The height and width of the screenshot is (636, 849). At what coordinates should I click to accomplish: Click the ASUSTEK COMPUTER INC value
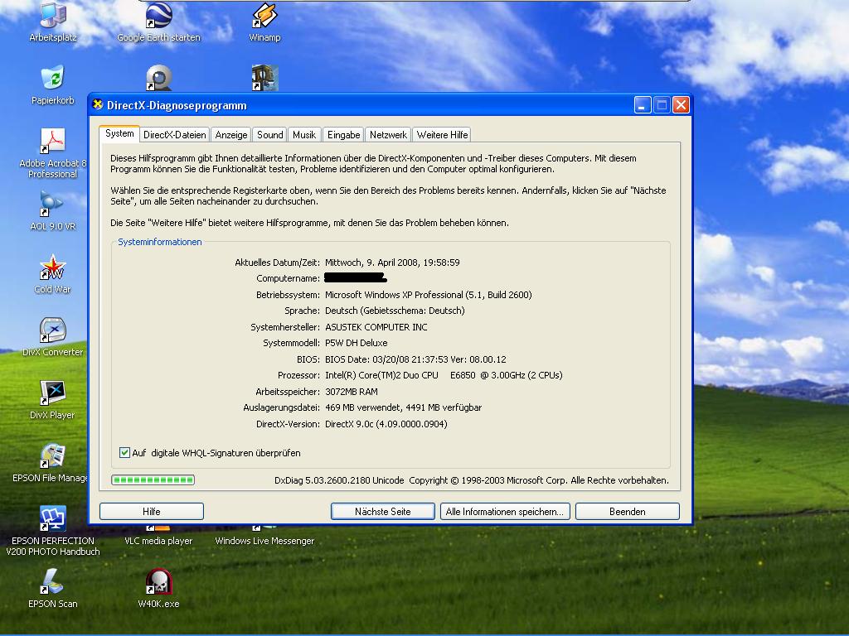(x=376, y=327)
